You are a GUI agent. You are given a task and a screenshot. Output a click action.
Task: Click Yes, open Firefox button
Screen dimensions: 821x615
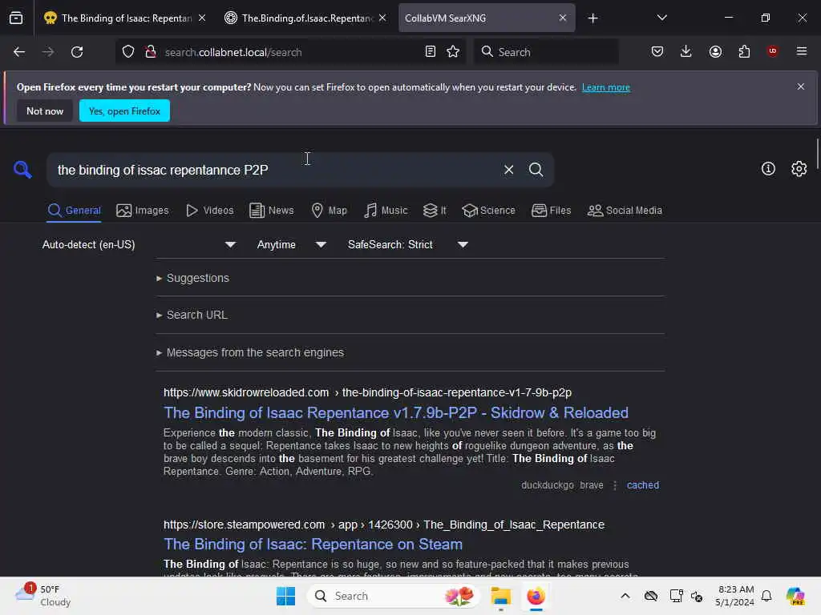coord(124,111)
